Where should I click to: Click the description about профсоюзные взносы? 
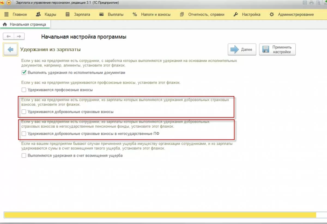101,82
